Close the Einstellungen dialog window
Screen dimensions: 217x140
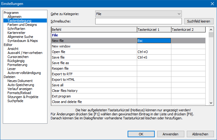pos(212,3)
